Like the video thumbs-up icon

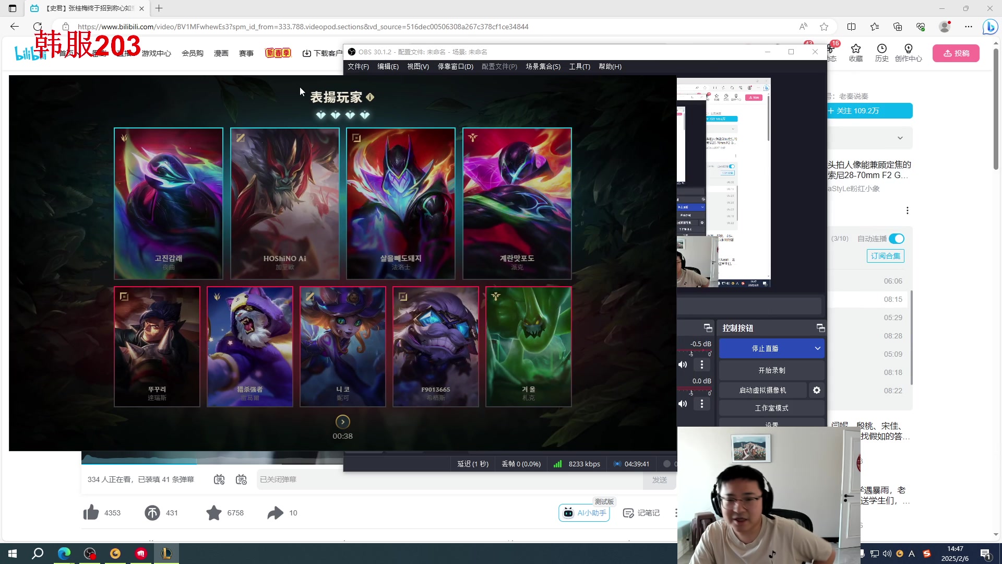click(x=91, y=513)
